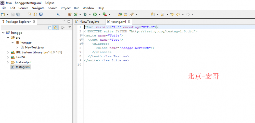Image resolution: width=255 pixels, height=123 pixels.
Task: Open the Run menu
Action: coord(76,8)
